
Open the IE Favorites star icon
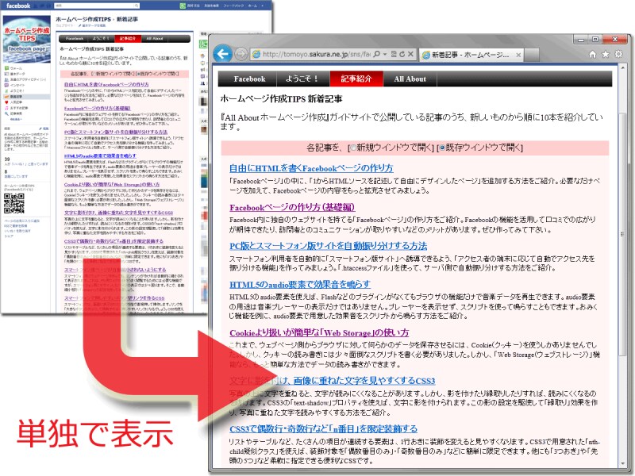606,54
